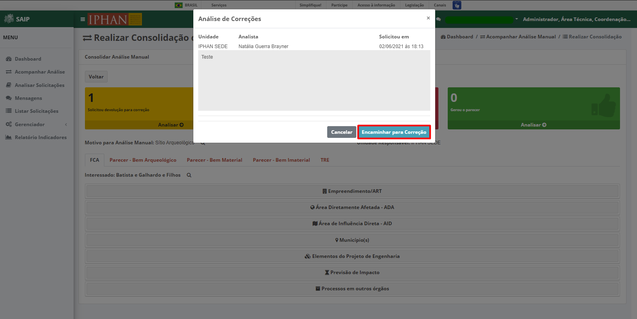Image resolution: width=637 pixels, height=319 pixels.
Task: Expand Município(s) section
Action: [x=352, y=240]
